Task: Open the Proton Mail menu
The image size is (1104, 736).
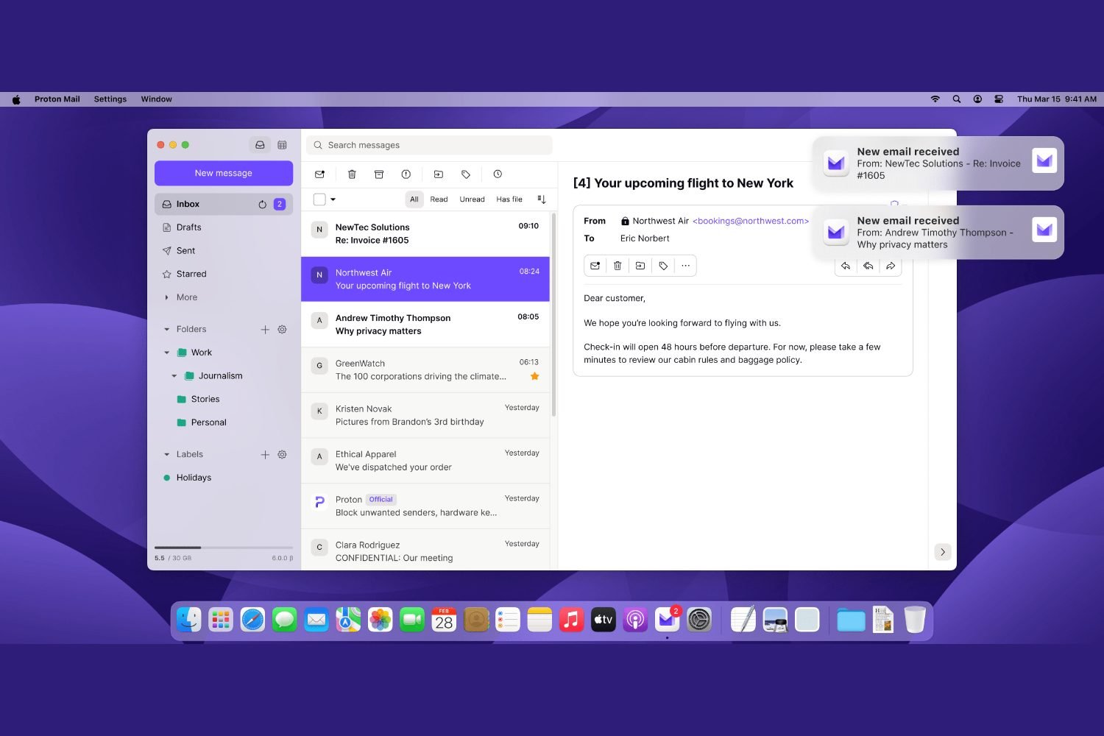Action: 57,99
